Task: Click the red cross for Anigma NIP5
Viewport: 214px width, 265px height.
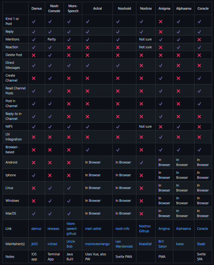Action: [x=161, y=127]
